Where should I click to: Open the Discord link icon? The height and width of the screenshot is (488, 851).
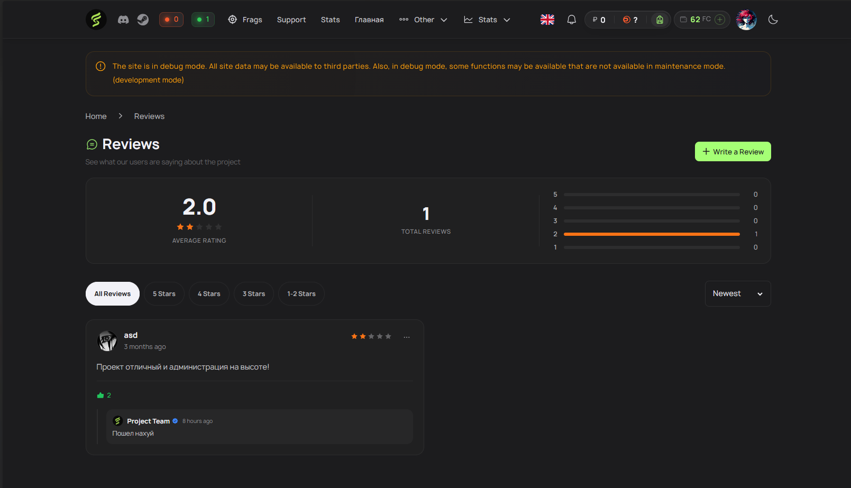coord(123,20)
